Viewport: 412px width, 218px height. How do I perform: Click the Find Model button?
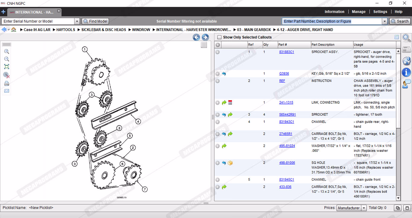point(95,21)
